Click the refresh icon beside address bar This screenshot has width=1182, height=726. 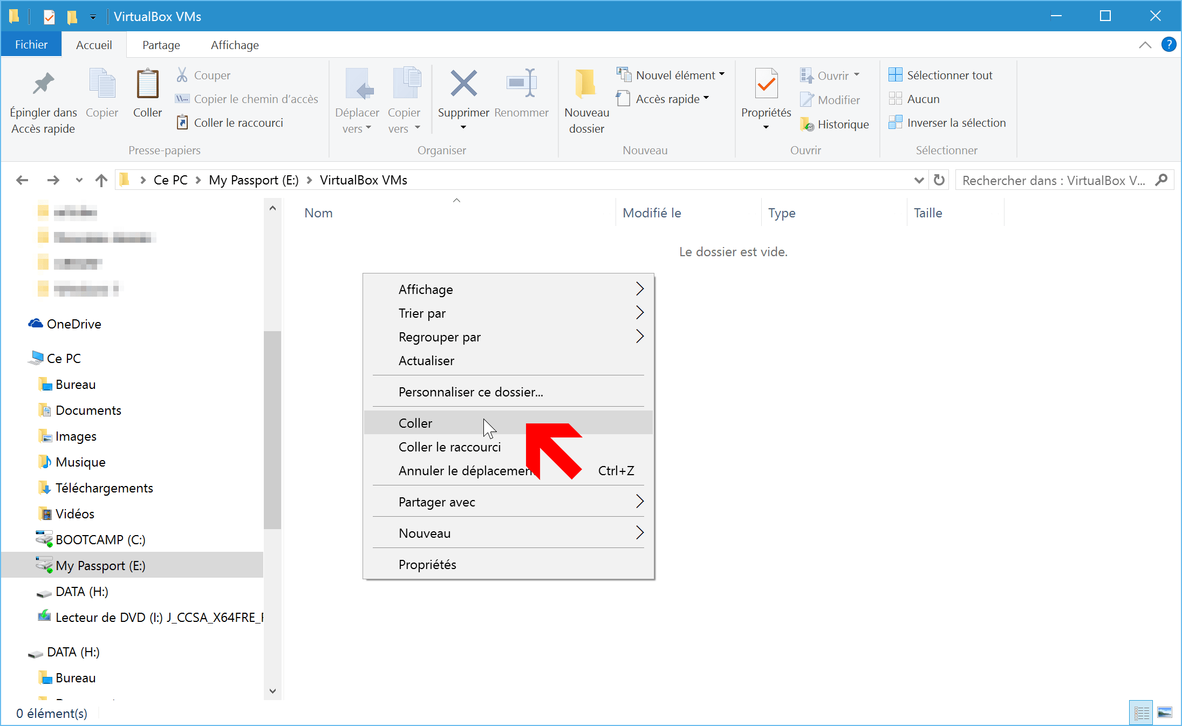pos(939,180)
